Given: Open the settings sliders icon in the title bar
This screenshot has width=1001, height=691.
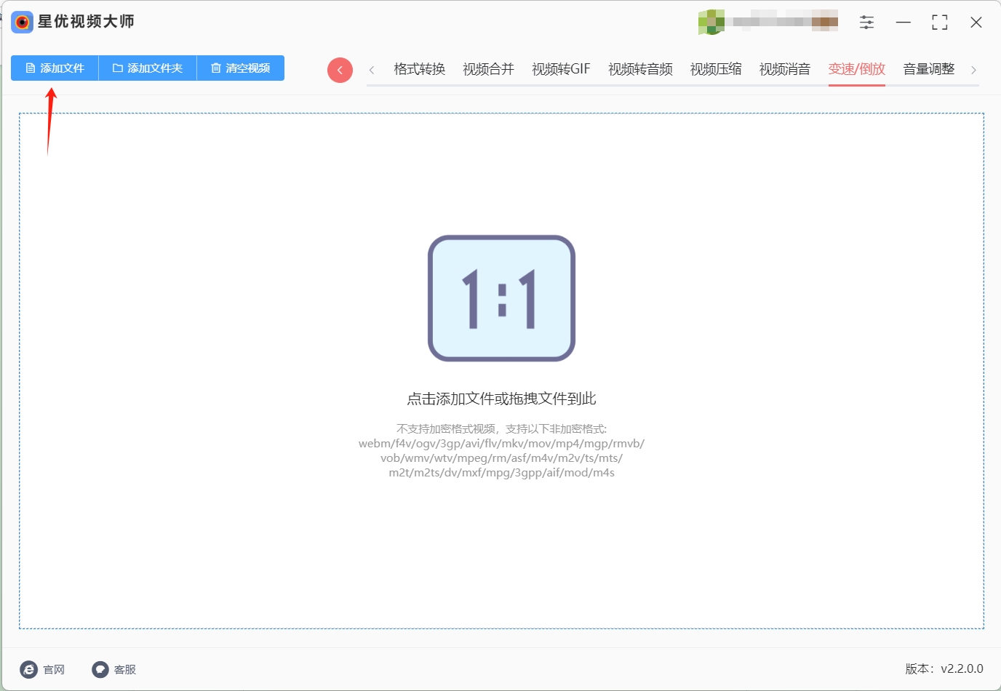Looking at the screenshot, I should tap(866, 23).
